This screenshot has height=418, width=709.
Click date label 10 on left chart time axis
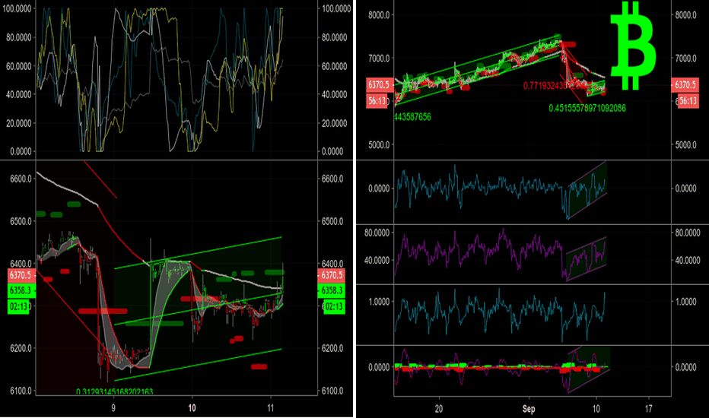192,407
